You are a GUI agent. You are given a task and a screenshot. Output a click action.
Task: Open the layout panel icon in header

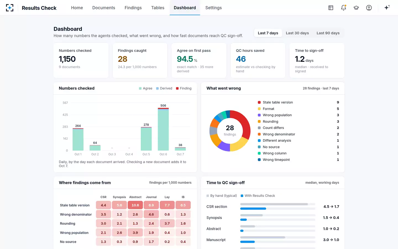(x=331, y=8)
